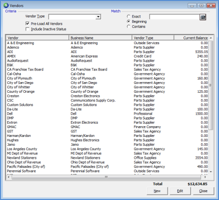Select the Perennial Software vendor row

(107, 171)
